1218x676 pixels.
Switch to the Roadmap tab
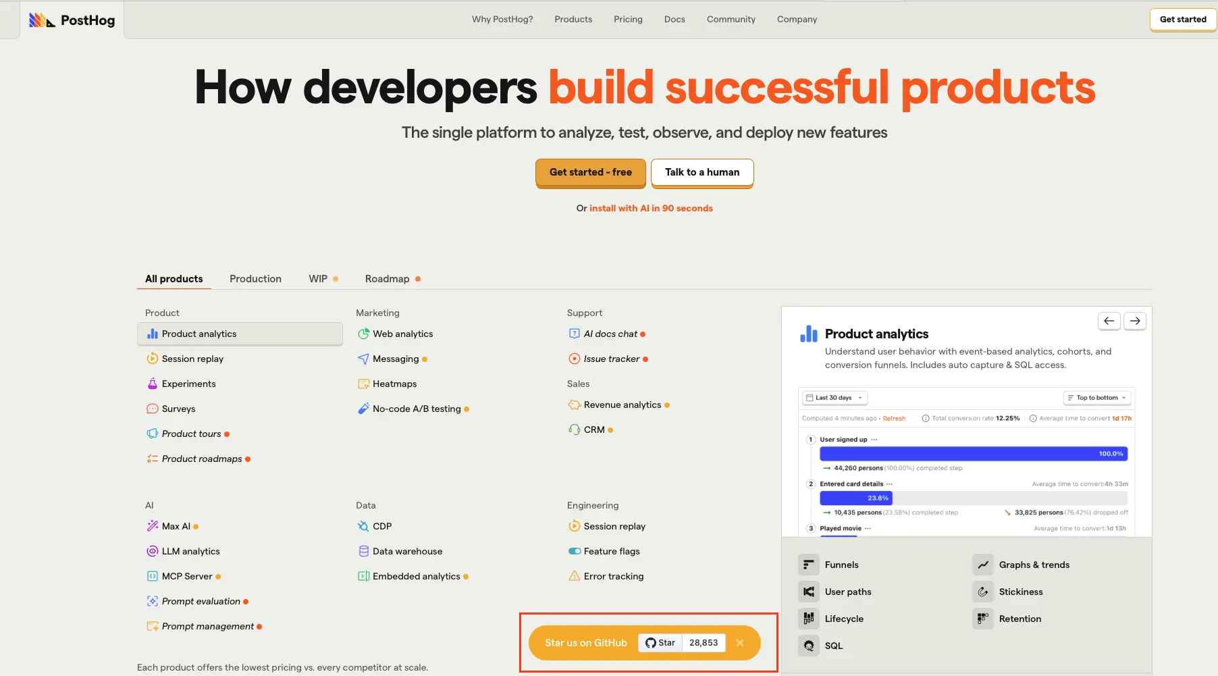(x=393, y=279)
